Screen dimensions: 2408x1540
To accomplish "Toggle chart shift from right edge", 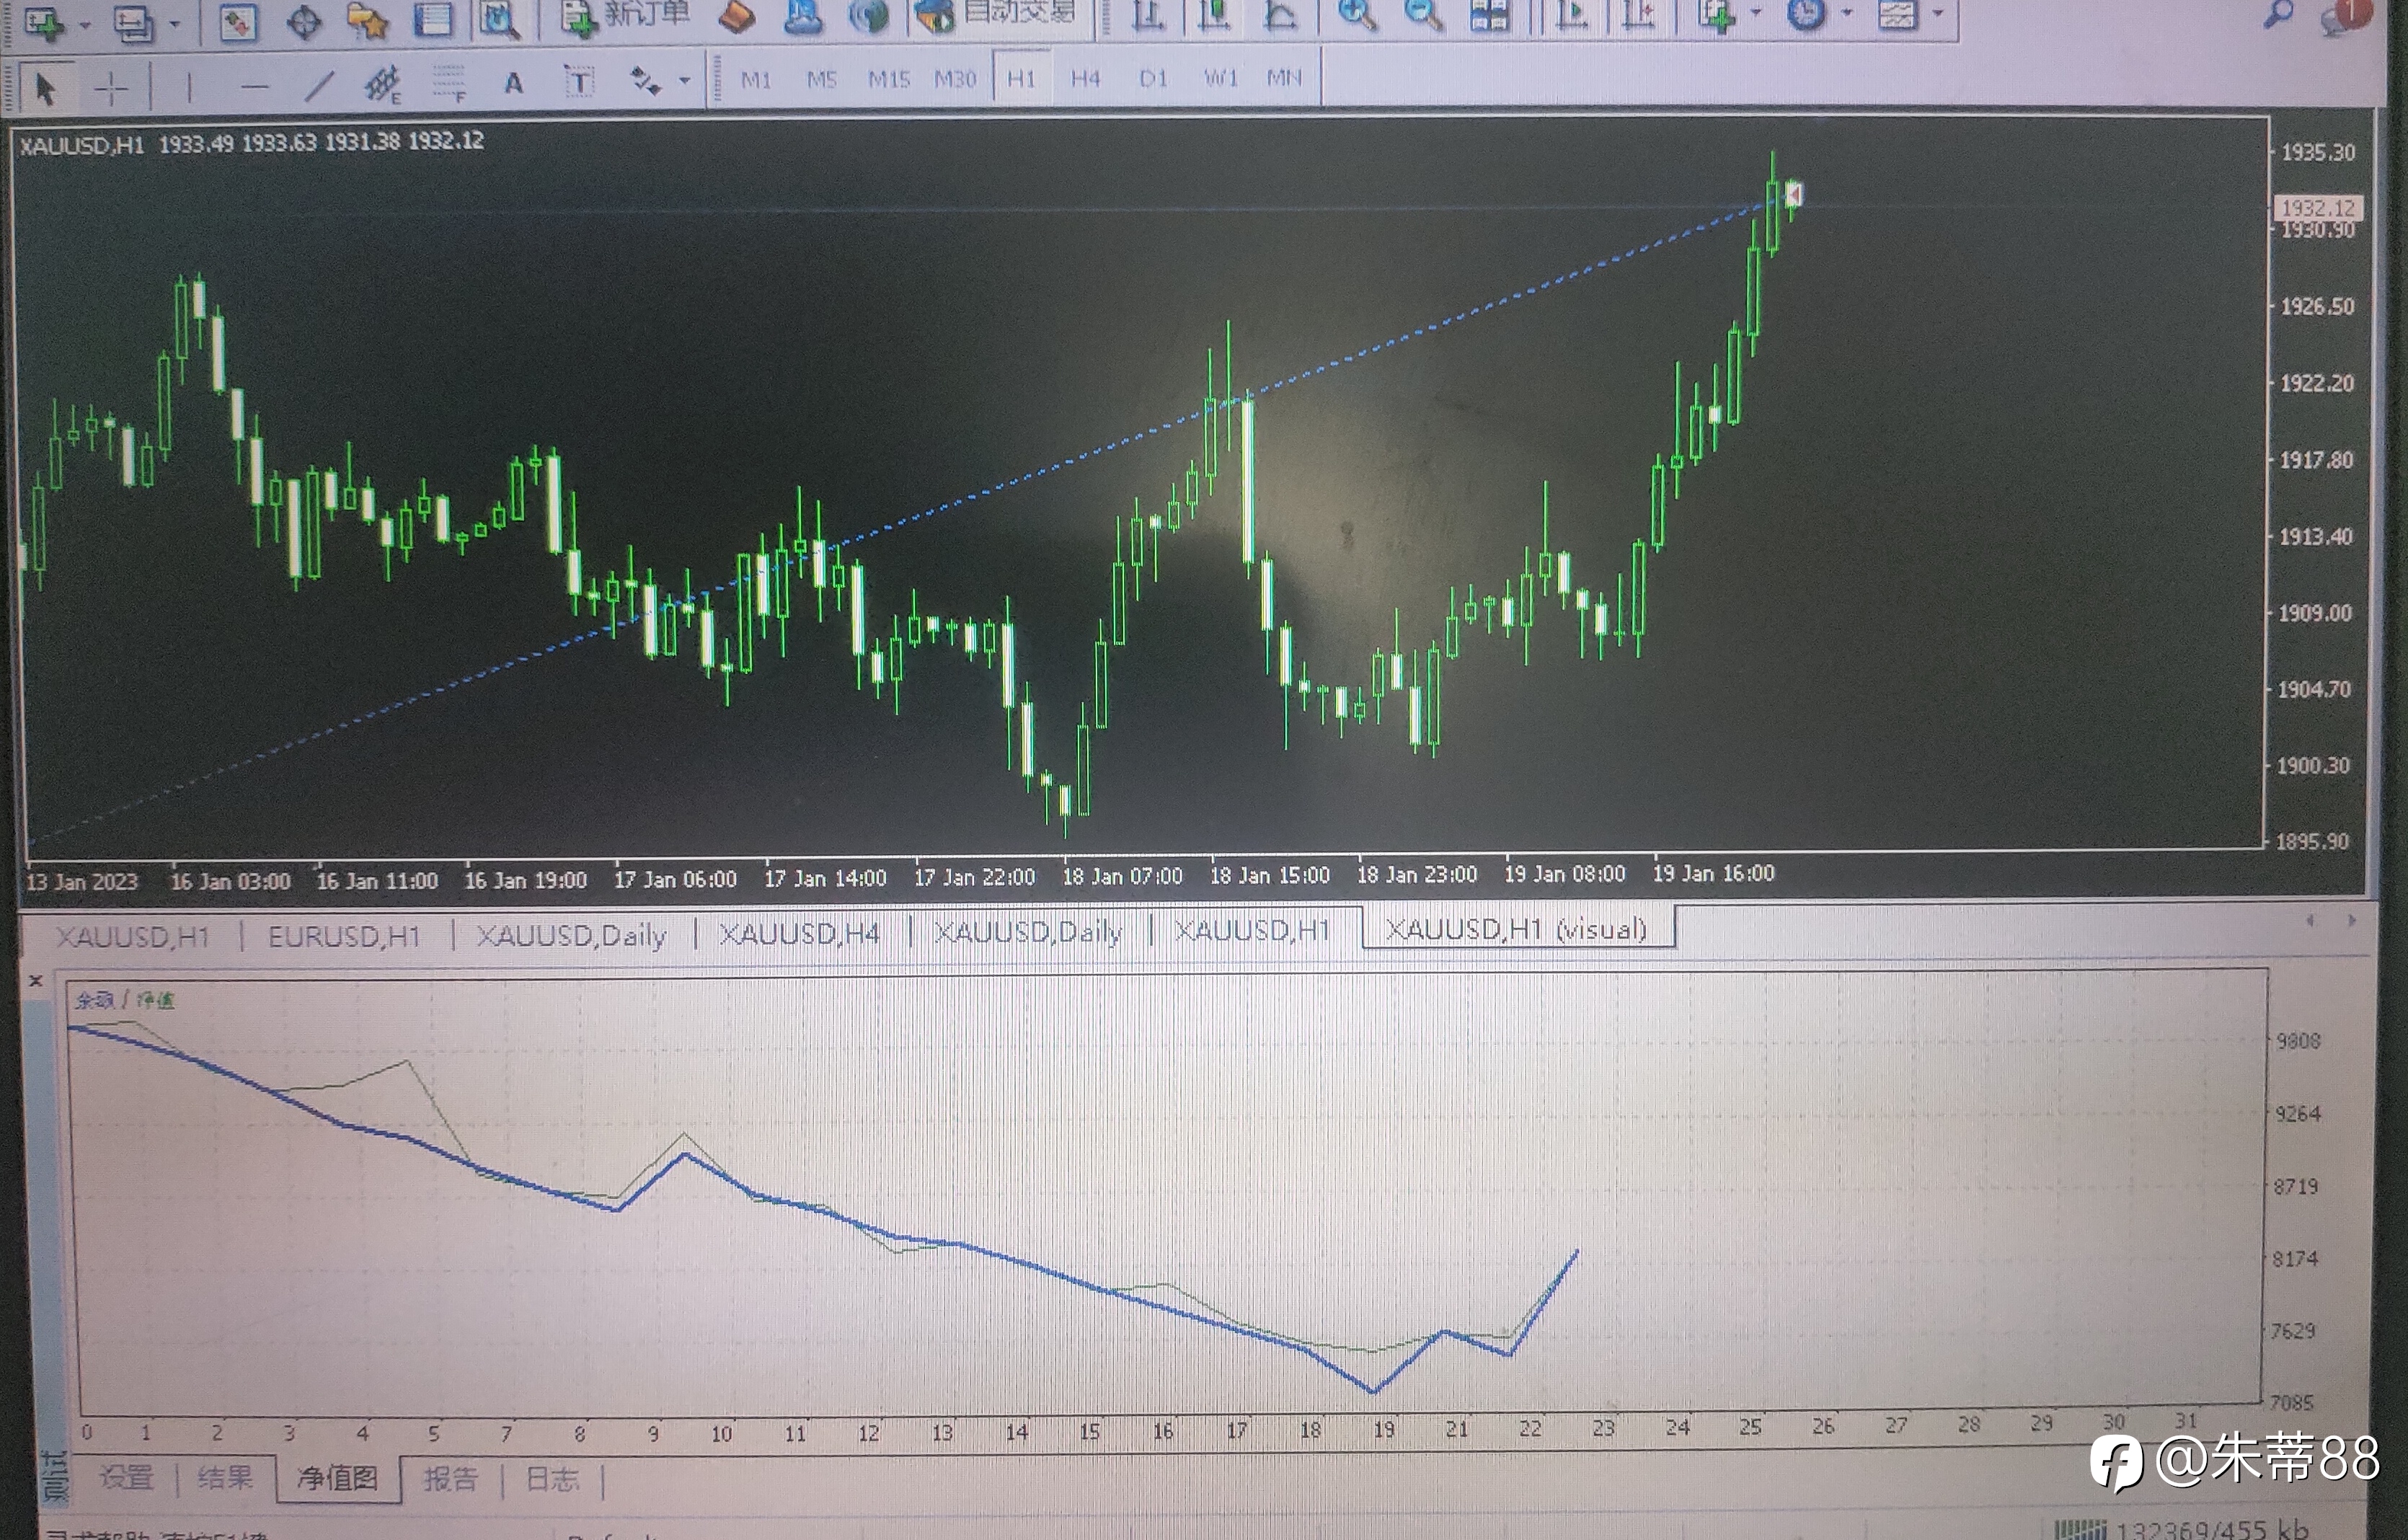I will click(1637, 15).
